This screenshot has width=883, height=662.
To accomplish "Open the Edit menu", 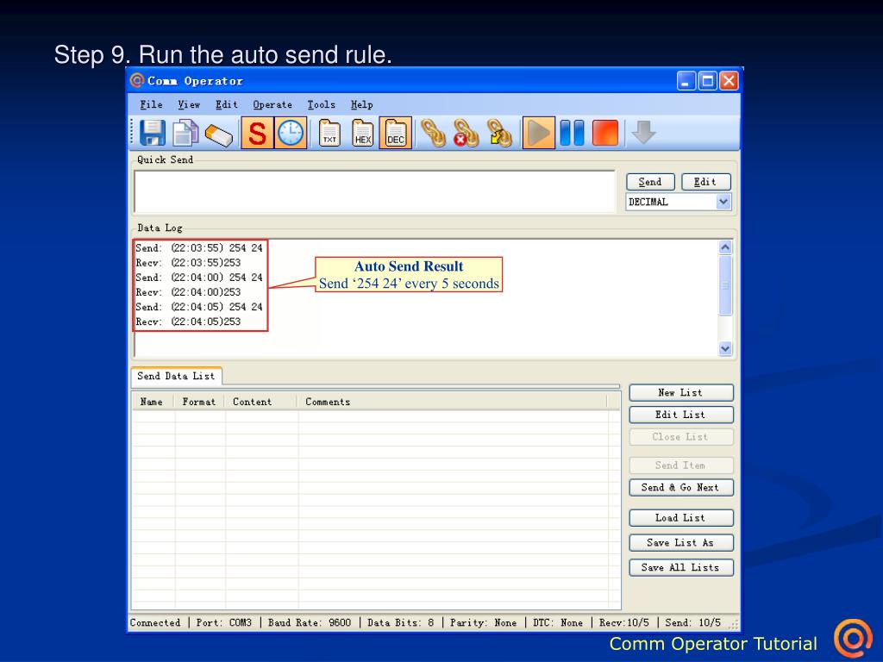I will point(227,104).
